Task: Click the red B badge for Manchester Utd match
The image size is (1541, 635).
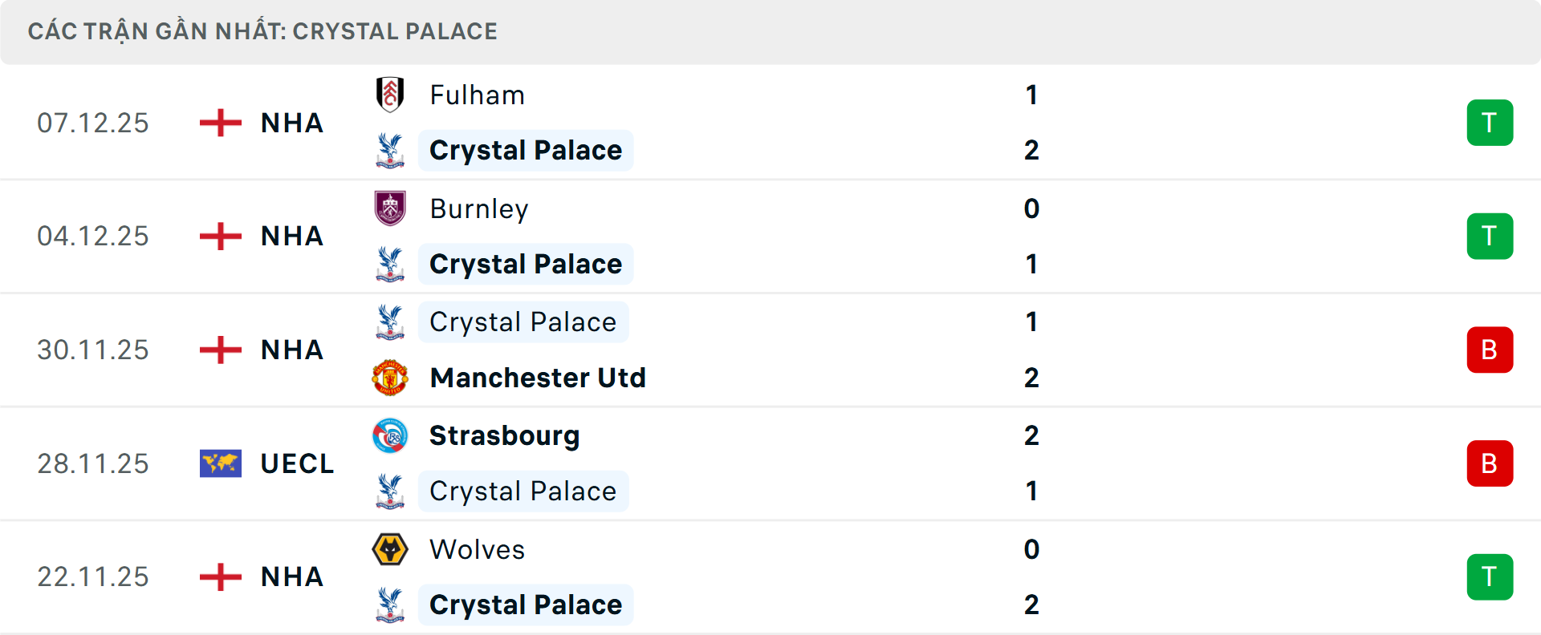Action: tap(1490, 350)
